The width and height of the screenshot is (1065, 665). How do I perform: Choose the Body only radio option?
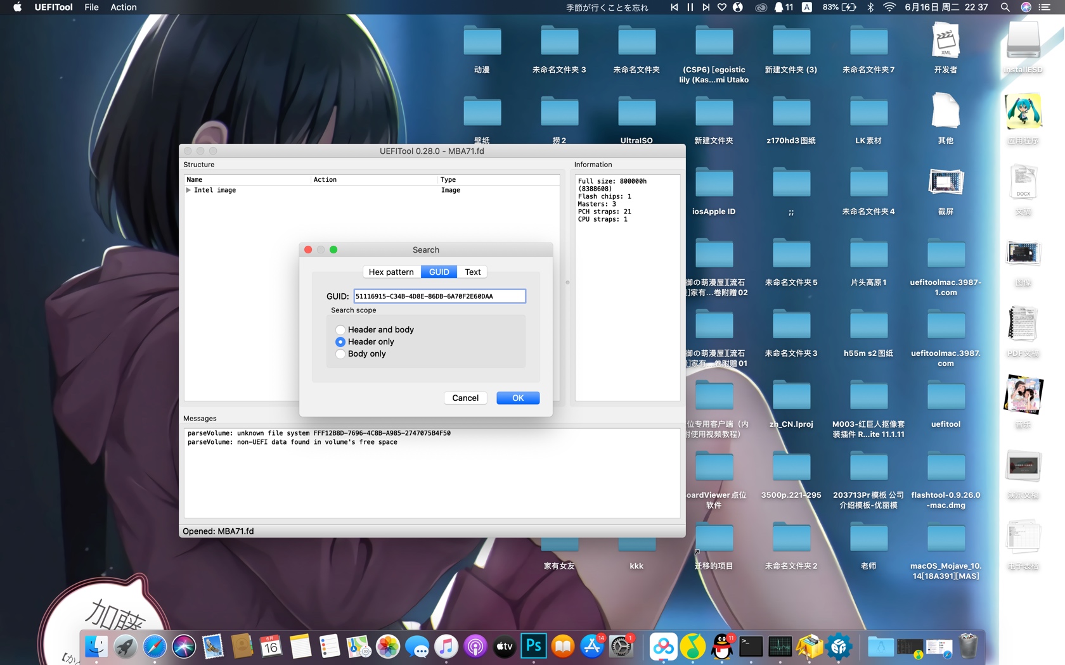click(340, 353)
